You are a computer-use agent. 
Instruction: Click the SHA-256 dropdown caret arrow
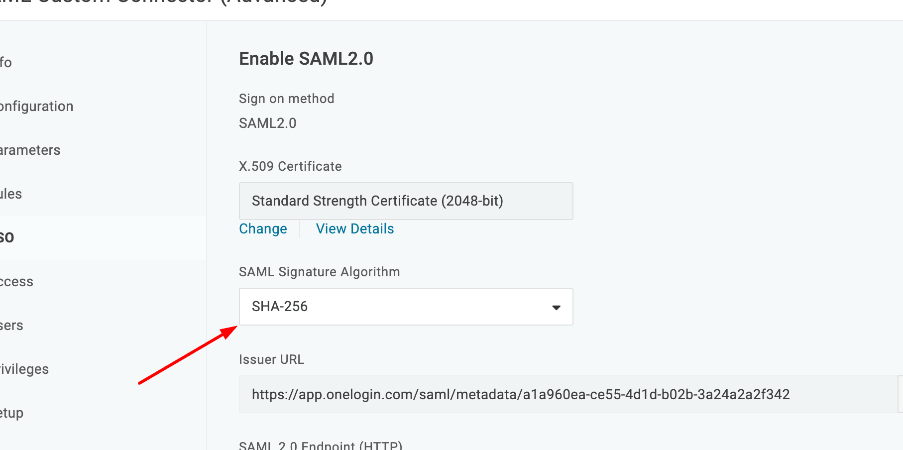[556, 308]
